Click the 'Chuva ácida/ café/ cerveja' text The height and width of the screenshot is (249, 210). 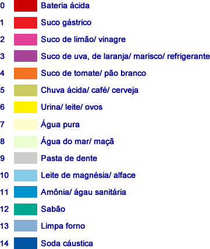point(90,90)
